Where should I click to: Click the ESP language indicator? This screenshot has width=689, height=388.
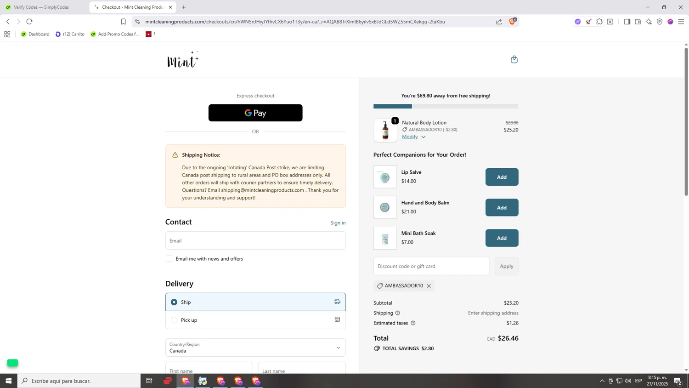point(638,381)
